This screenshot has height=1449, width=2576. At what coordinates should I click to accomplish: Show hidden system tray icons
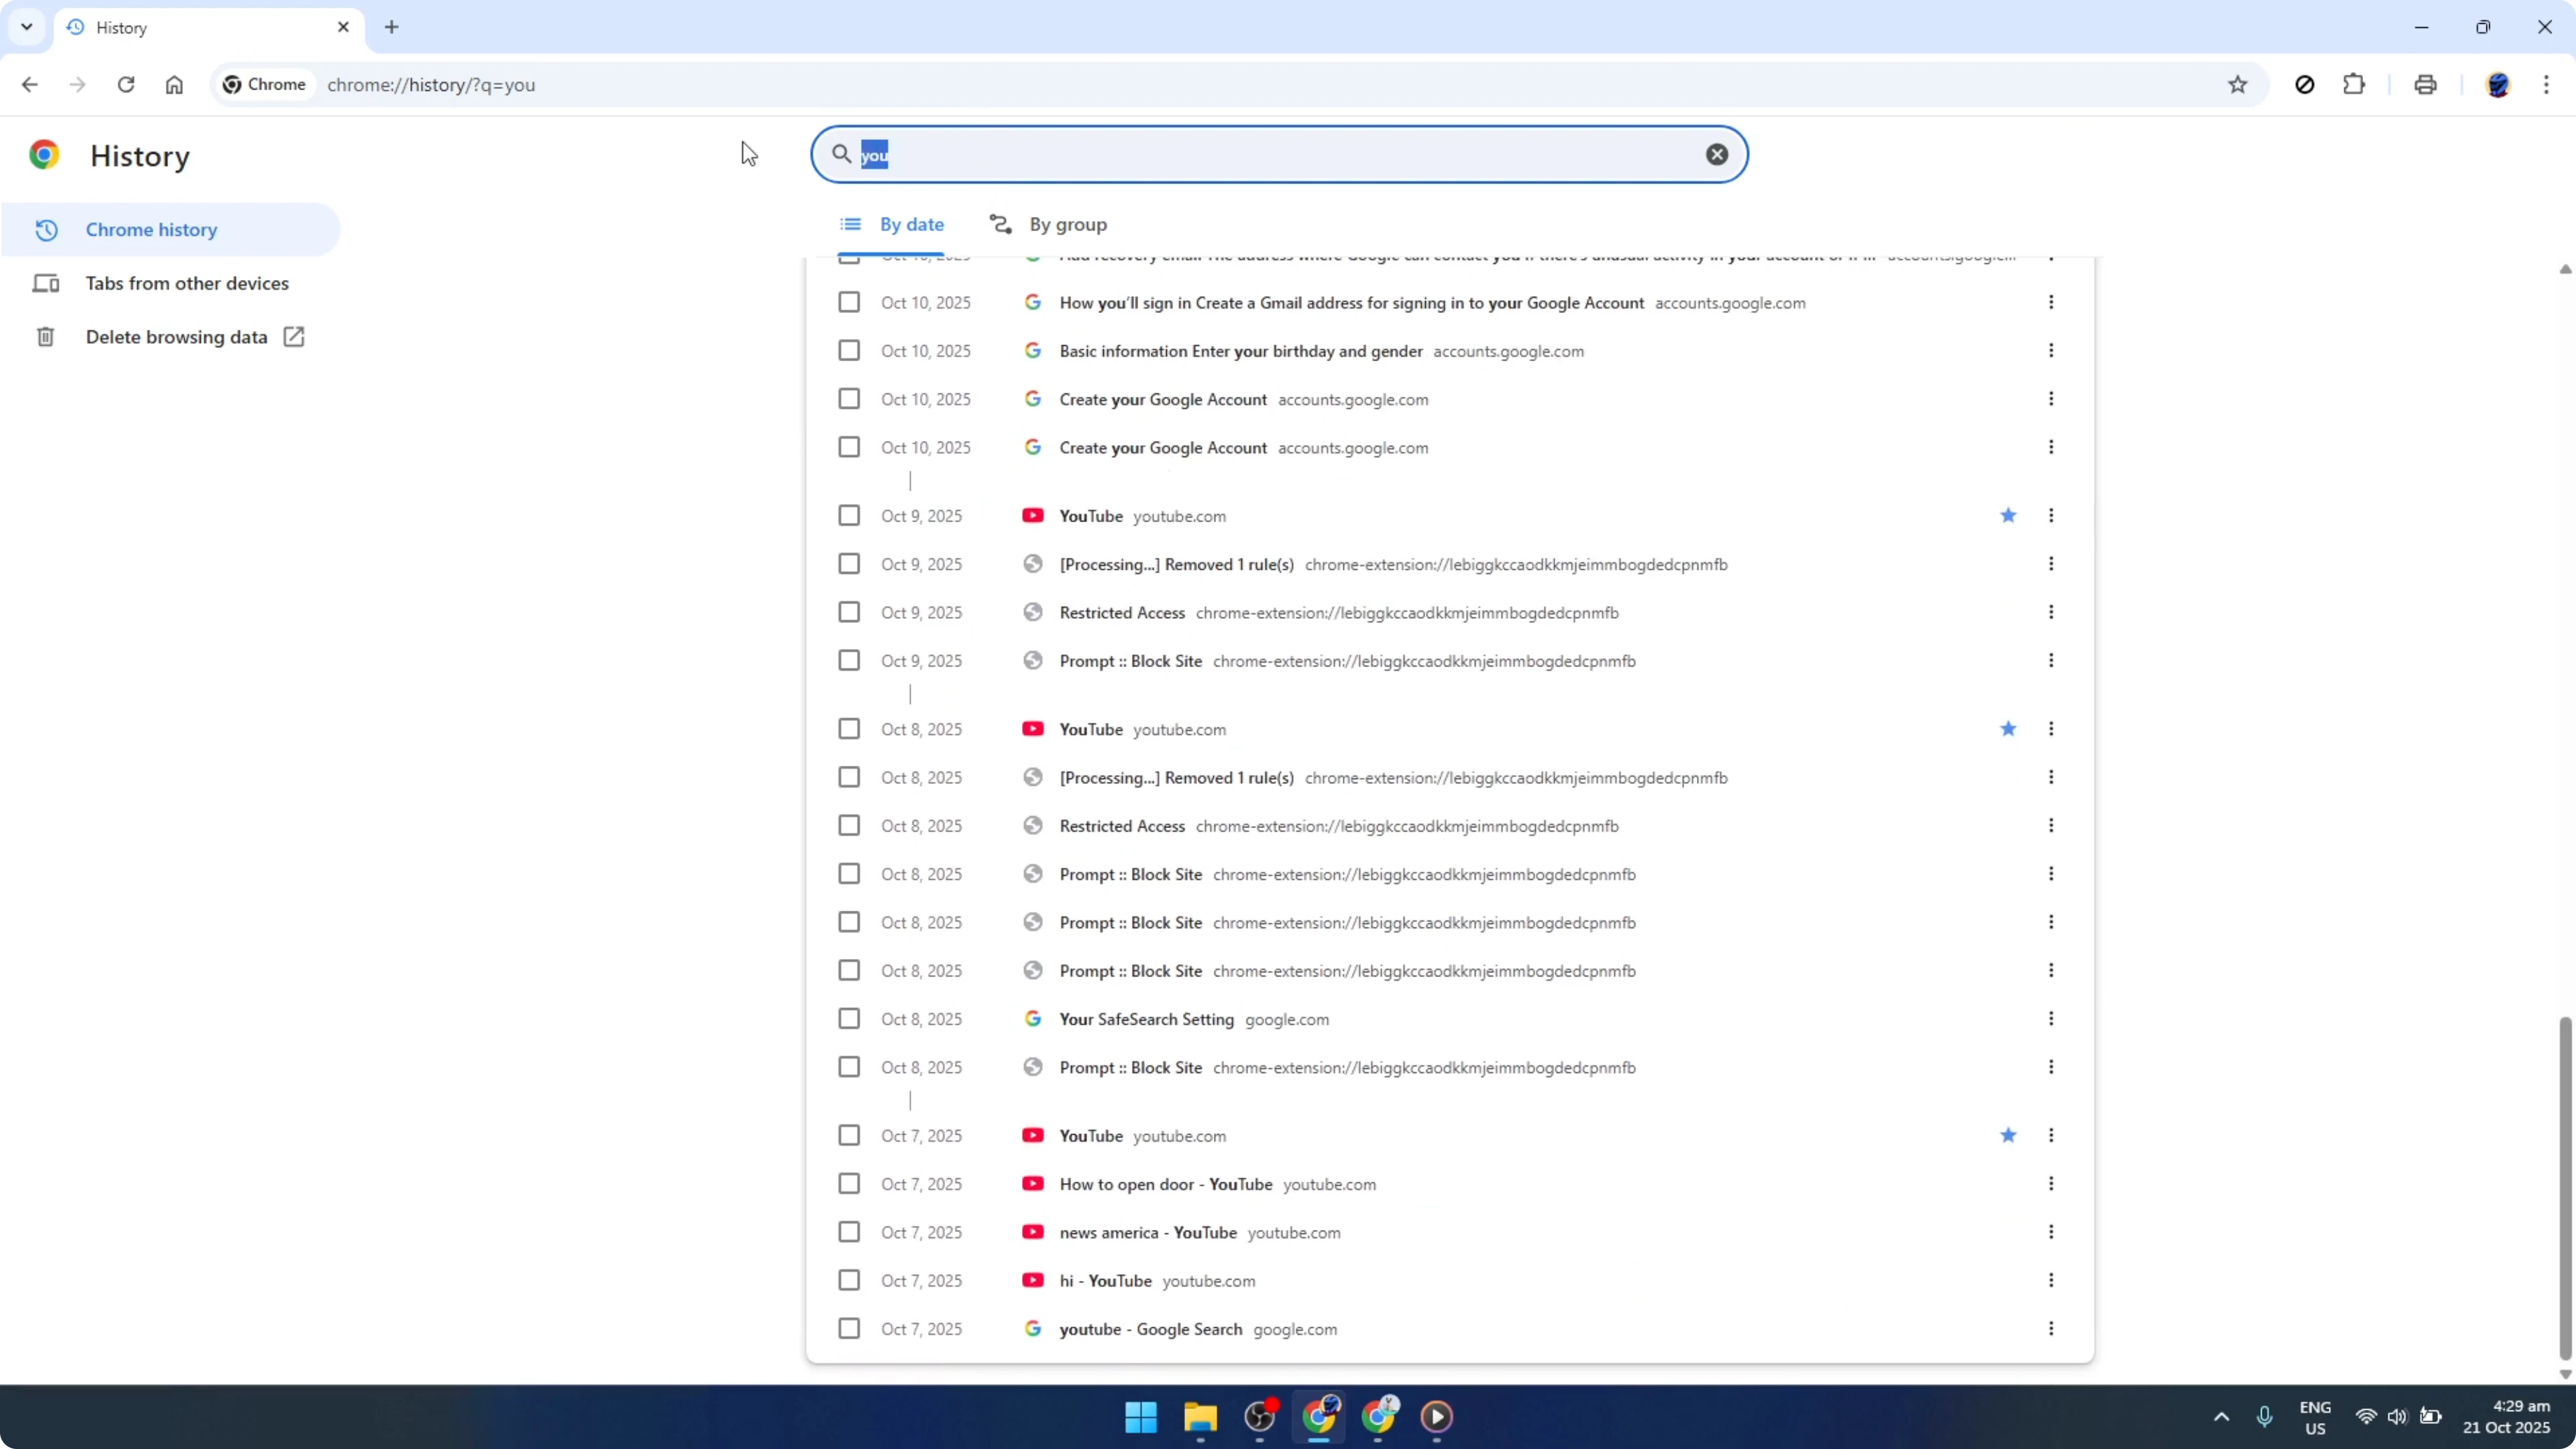2221,1416
